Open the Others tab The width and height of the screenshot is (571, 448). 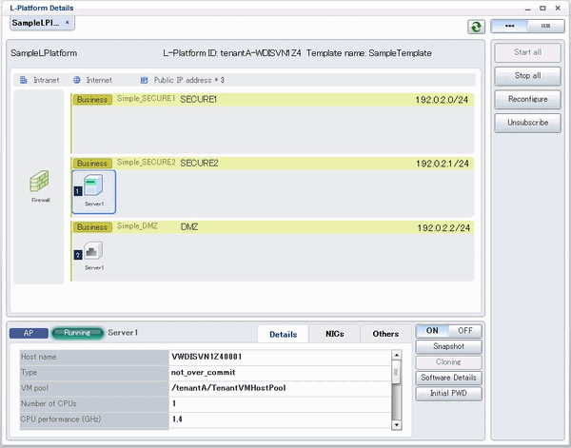coord(385,334)
